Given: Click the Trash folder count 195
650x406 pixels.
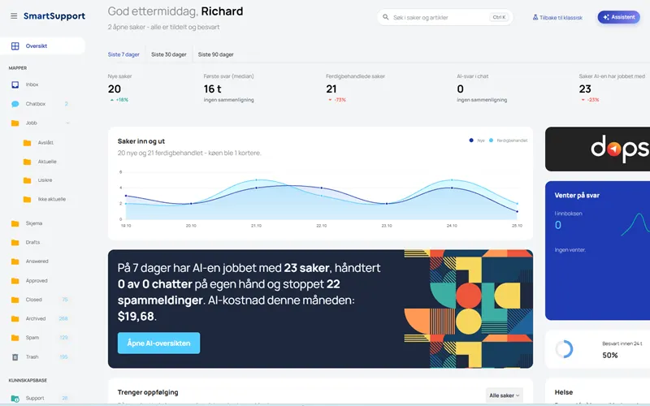Looking at the screenshot, I should pyautogui.click(x=63, y=356).
